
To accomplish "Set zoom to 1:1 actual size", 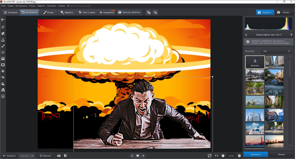I will pyautogui.click(x=216, y=156).
